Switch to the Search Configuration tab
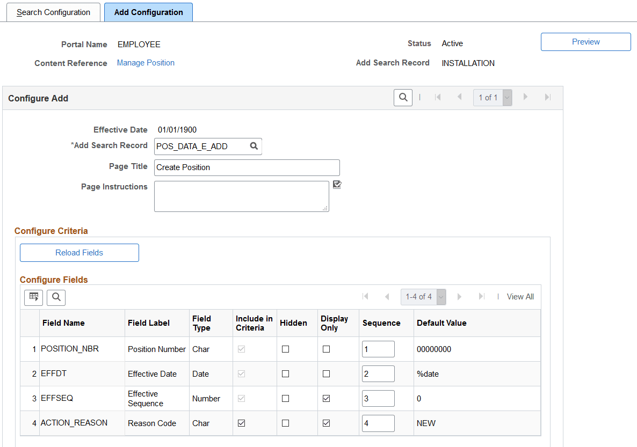The image size is (637, 447). [53, 12]
